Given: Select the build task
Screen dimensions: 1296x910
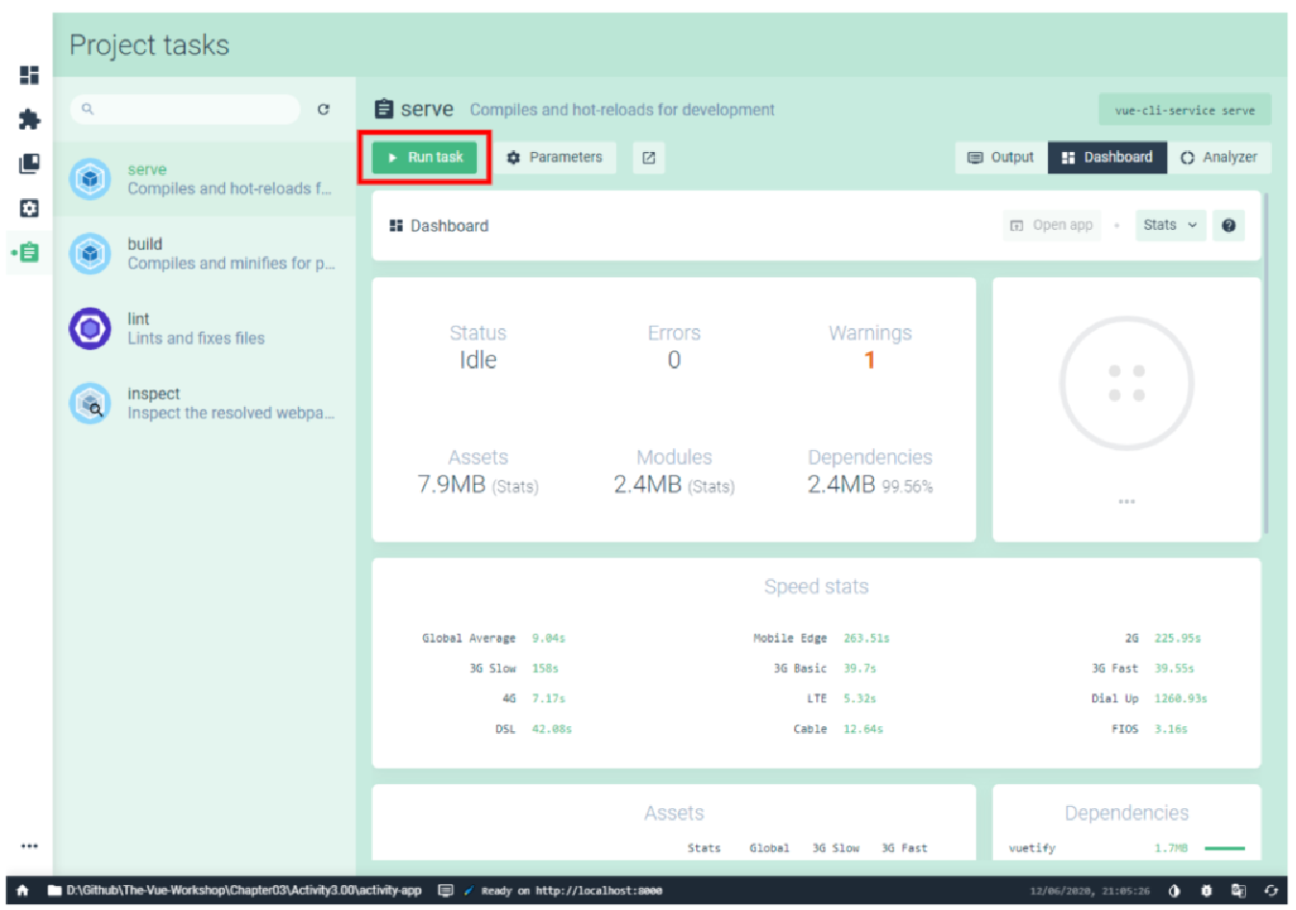Looking at the screenshot, I should [x=204, y=254].
